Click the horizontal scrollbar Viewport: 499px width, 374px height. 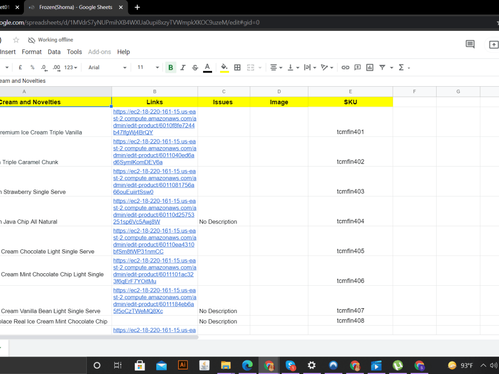(99, 337)
